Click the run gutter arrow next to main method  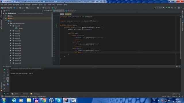click(x=57, y=27)
